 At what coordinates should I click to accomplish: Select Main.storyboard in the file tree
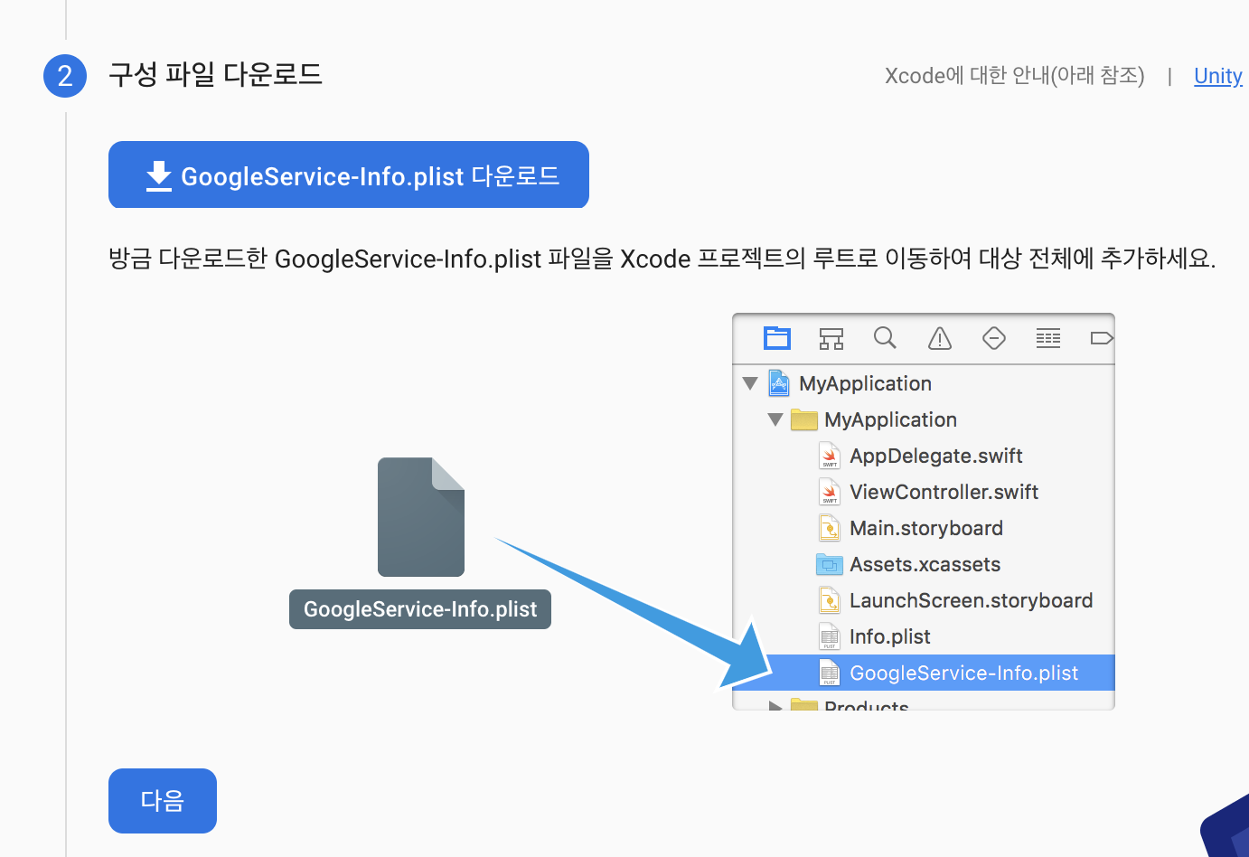tap(924, 528)
